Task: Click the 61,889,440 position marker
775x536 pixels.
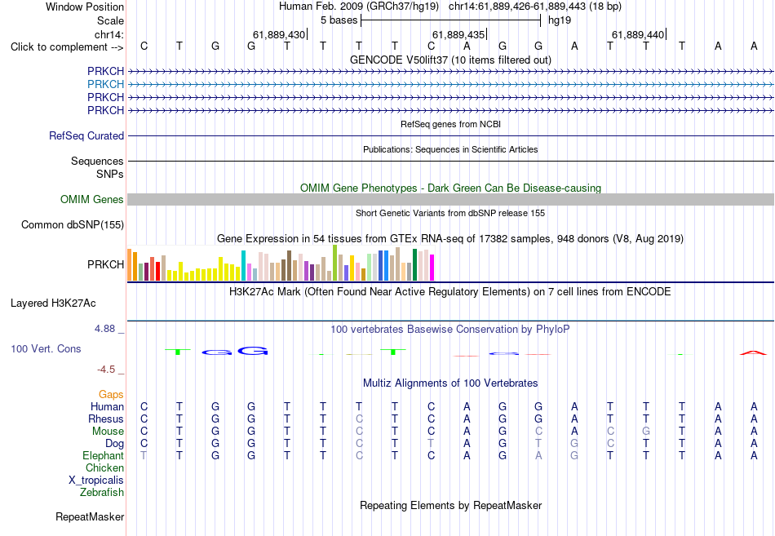Action: tap(638, 34)
